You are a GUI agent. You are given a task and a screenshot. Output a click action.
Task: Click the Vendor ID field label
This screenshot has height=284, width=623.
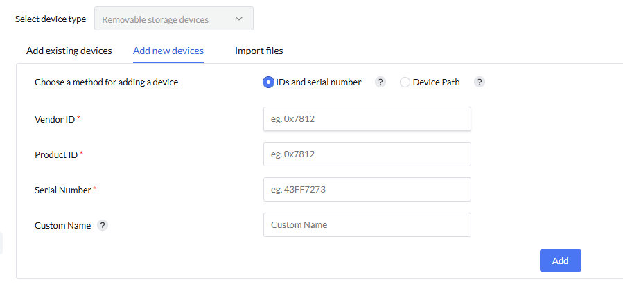click(x=55, y=119)
